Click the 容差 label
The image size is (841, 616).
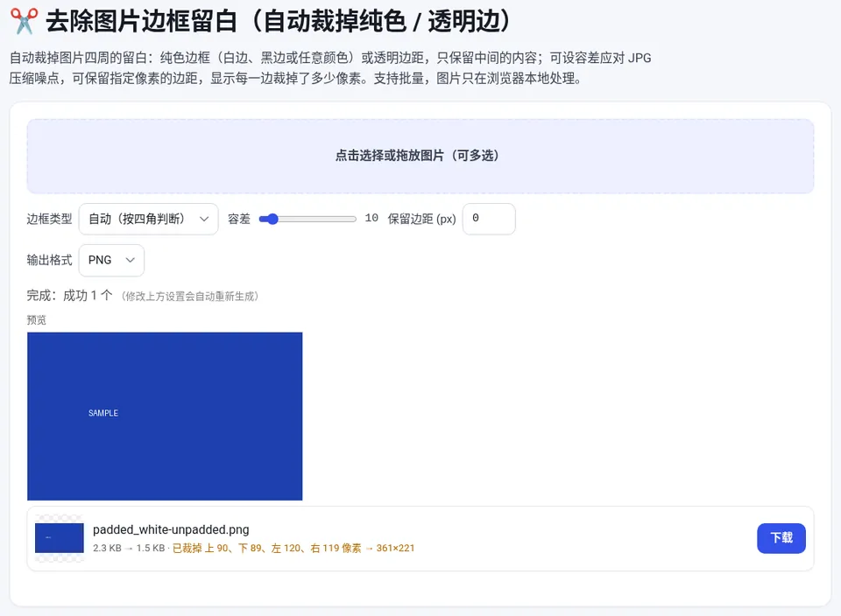[238, 219]
